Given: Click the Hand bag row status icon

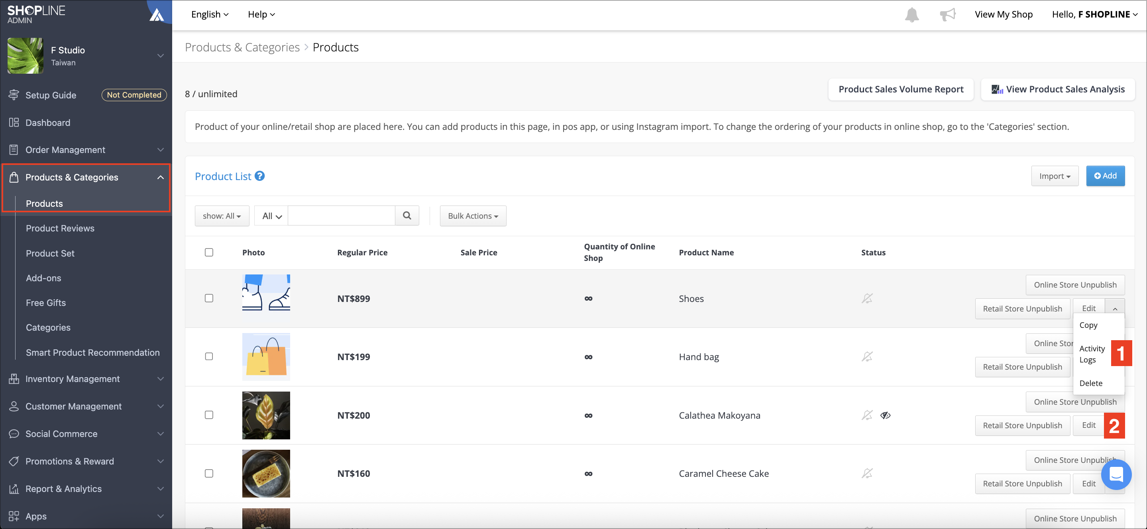Looking at the screenshot, I should [867, 357].
